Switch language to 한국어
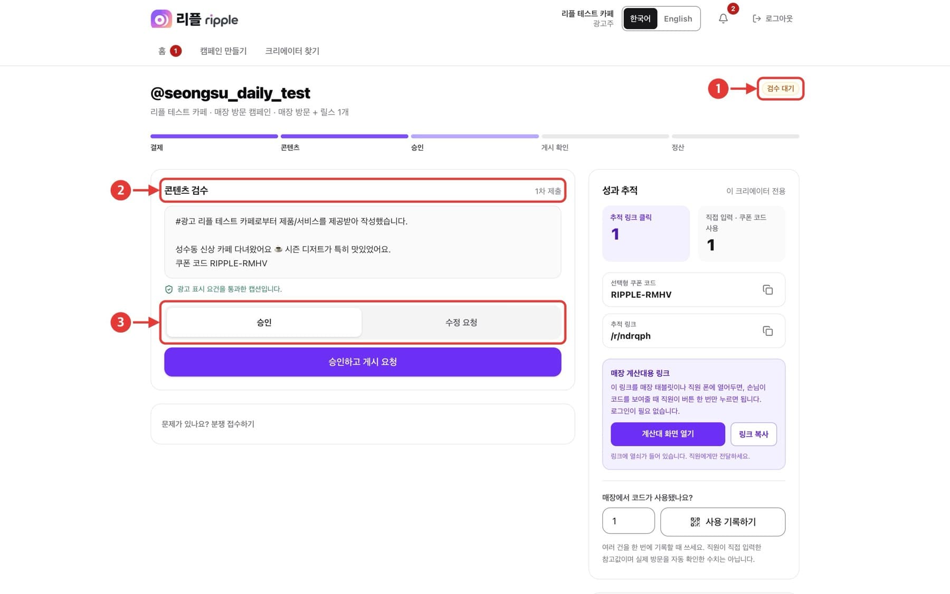 pos(640,18)
